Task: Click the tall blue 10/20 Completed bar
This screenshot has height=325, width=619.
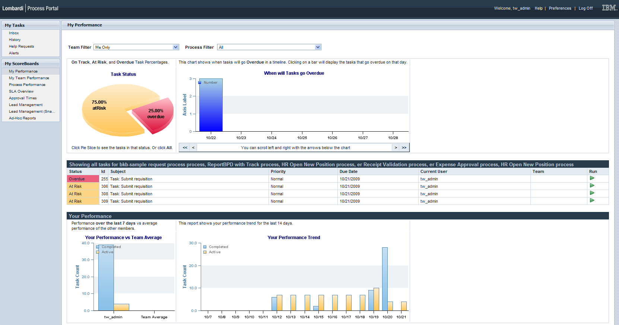Action: coord(385,279)
